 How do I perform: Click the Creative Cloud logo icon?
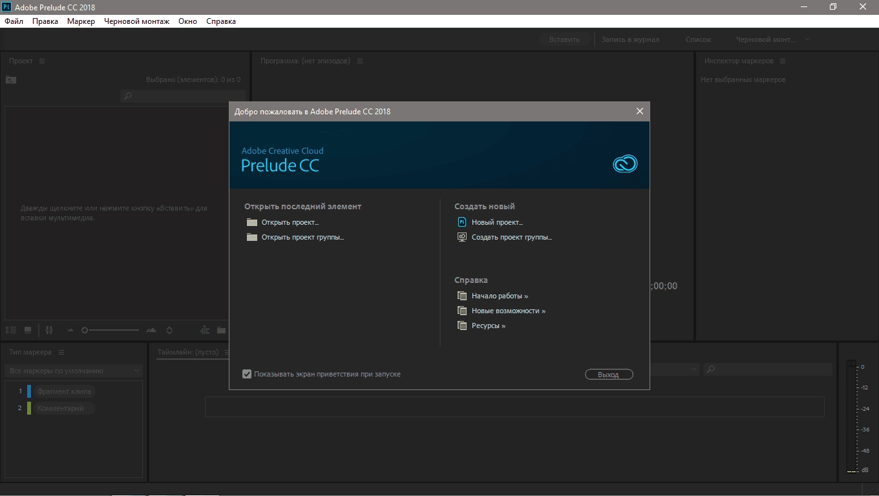click(625, 164)
